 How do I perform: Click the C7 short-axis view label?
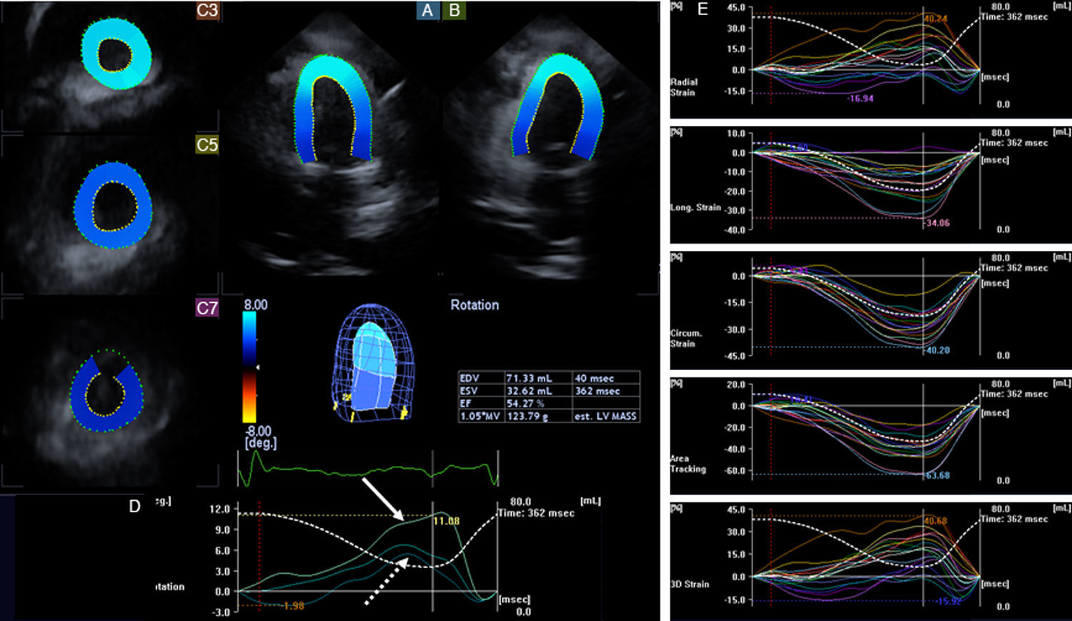point(207,308)
